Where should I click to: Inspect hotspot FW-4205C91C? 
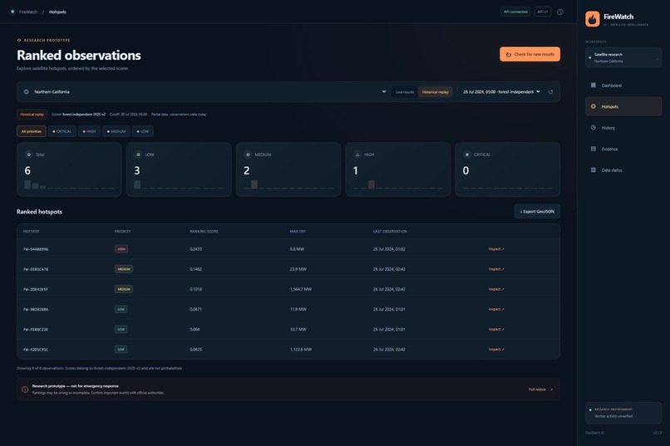pyautogui.click(x=496, y=349)
